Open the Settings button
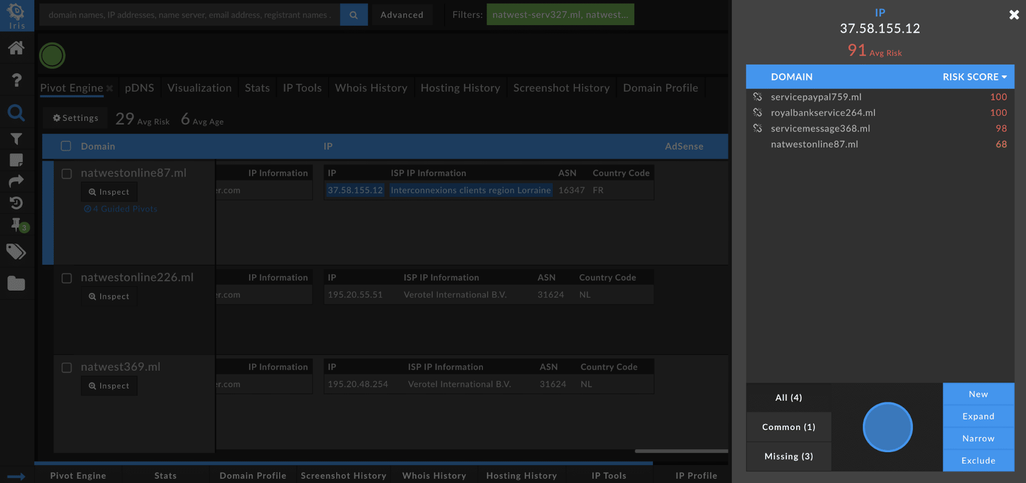This screenshot has width=1026, height=483. point(75,118)
